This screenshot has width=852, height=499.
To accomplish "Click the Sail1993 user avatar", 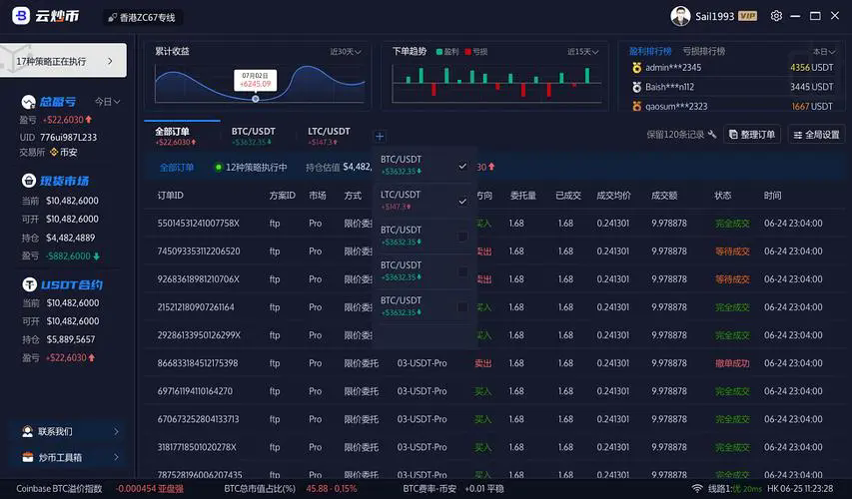I will [x=680, y=16].
